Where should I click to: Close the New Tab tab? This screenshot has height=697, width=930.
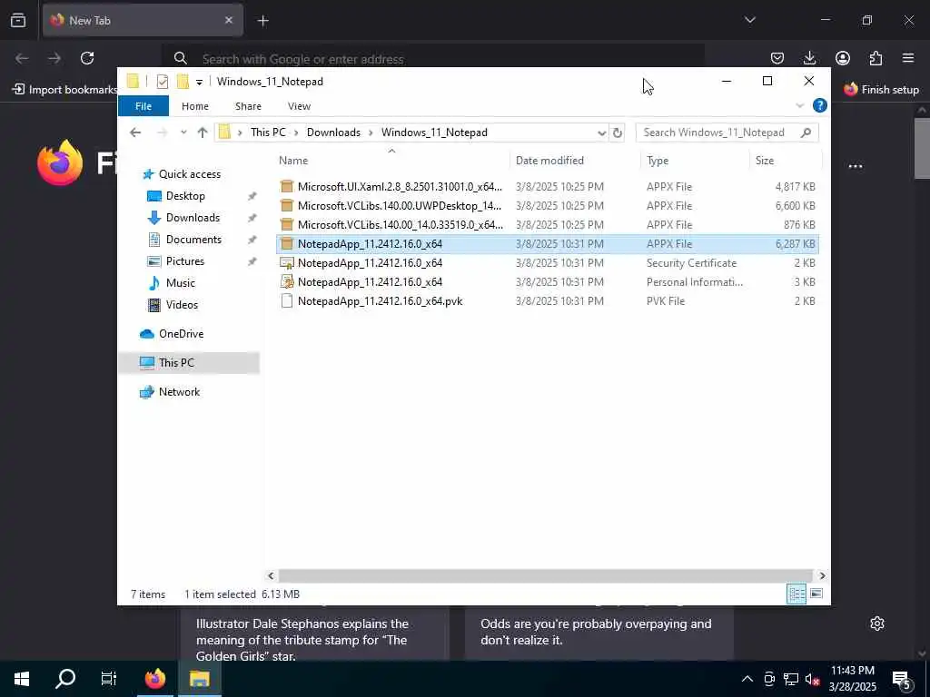pyautogui.click(x=228, y=20)
